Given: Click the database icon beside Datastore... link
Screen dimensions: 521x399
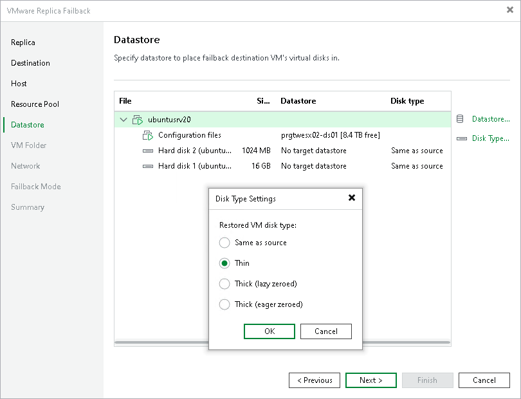Looking at the screenshot, I should 460,118.
